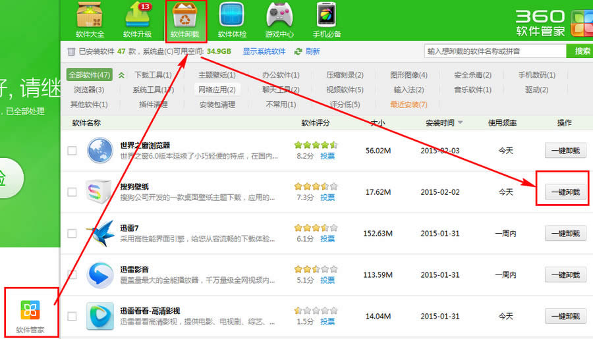The width and height of the screenshot is (593, 339).
Task: Open 软件升级 upgrade icon with badge
Action: point(138,15)
